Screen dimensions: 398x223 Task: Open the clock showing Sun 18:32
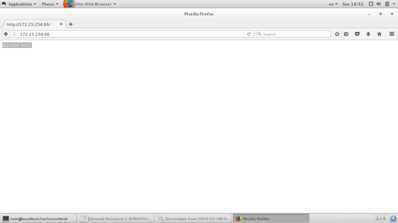(353, 4)
